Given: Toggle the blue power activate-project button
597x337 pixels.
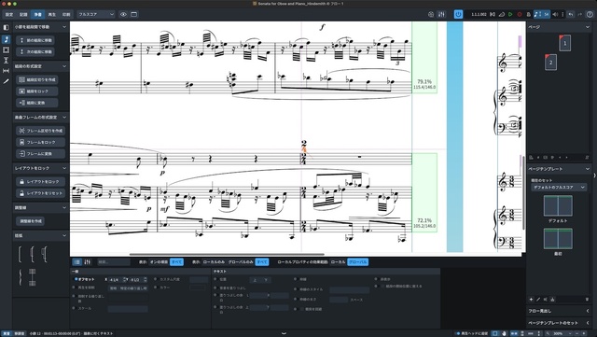Looking at the screenshot, I should click(458, 15).
